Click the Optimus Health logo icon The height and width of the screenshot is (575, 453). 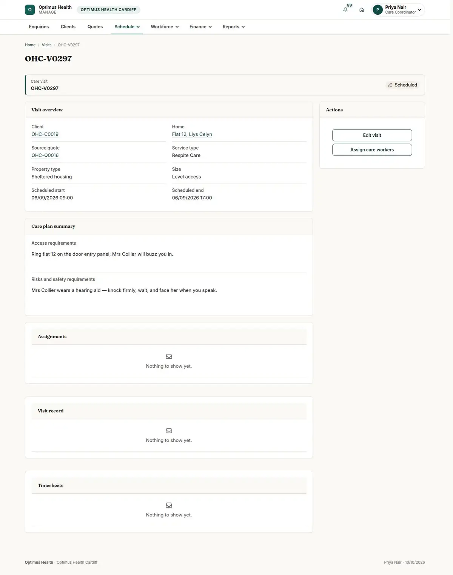(30, 10)
